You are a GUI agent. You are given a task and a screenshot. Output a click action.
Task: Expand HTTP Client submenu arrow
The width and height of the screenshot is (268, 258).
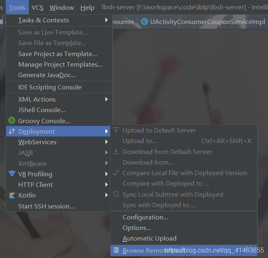pos(106,184)
